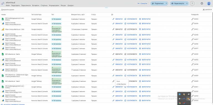Image resolution: width=213 pixels, height=105 pixels.
Task: Click the Поділитися share button
Action: (158, 4)
